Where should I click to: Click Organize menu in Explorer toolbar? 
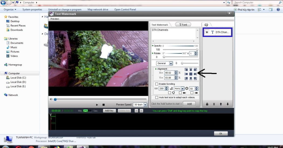pyautogui.click(x=10, y=10)
